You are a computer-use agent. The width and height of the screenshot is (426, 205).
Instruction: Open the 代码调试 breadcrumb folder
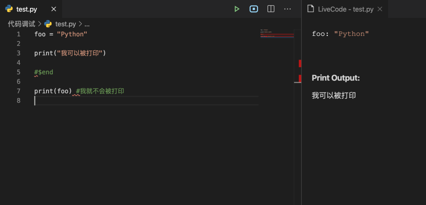click(21, 24)
